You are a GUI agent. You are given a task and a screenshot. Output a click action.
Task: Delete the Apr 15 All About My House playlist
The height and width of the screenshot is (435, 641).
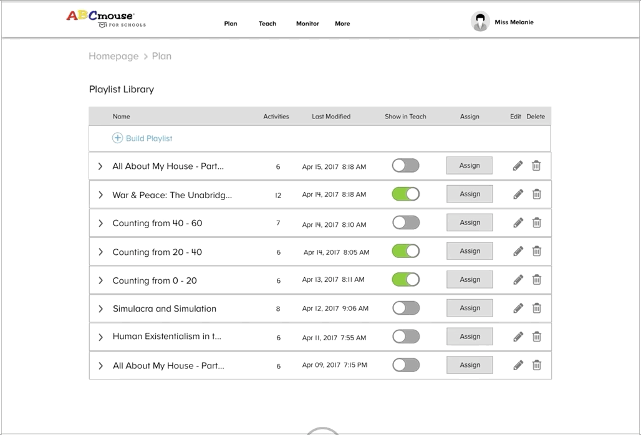point(536,165)
